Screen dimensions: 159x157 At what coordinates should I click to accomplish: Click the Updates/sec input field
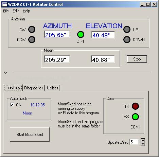[134, 142]
